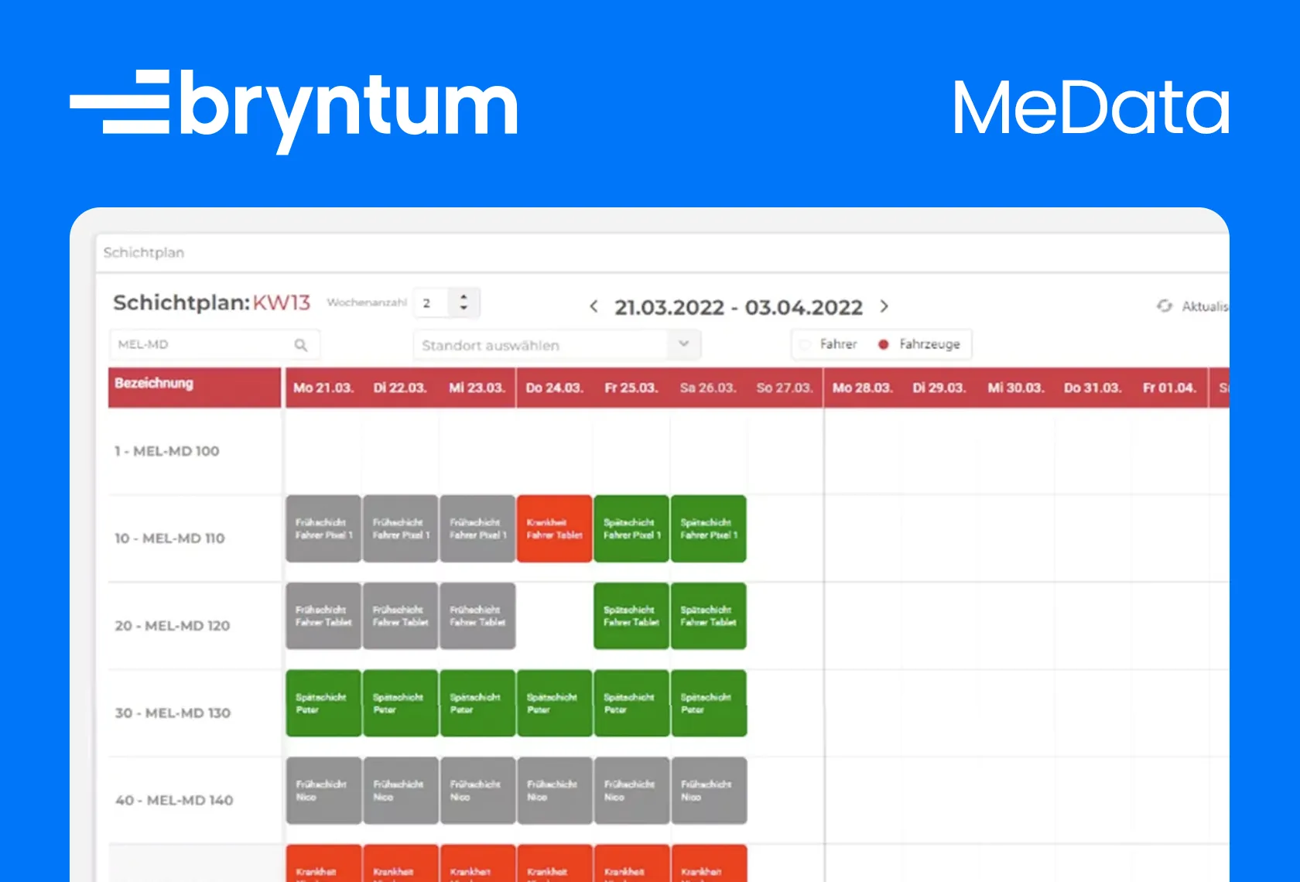Click the date range 21.03.2022 - 03.04.2022 label
The image size is (1300, 882).
click(738, 307)
